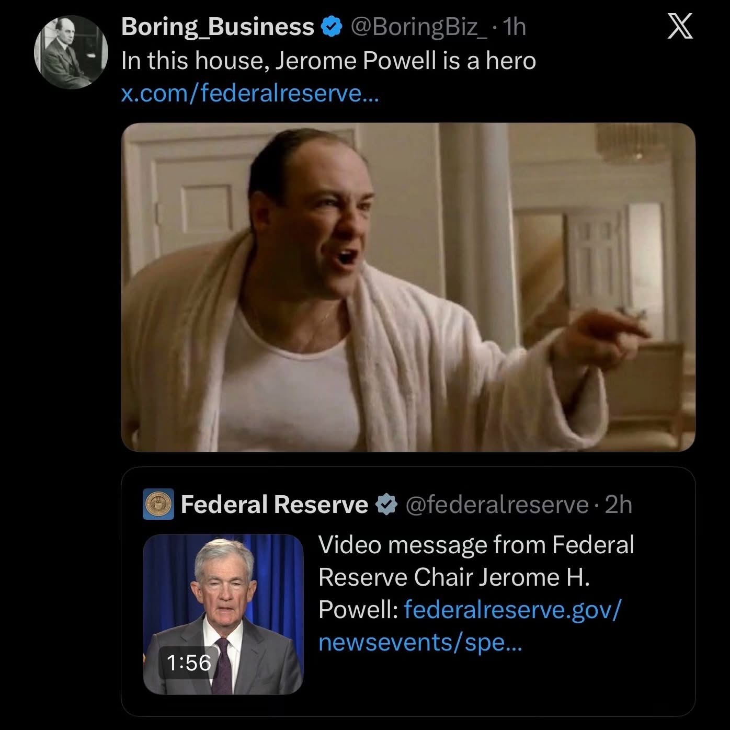Follow the x.com/federalreserve link
This screenshot has width=730, height=730.
pyautogui.click(x=248, y=94)
